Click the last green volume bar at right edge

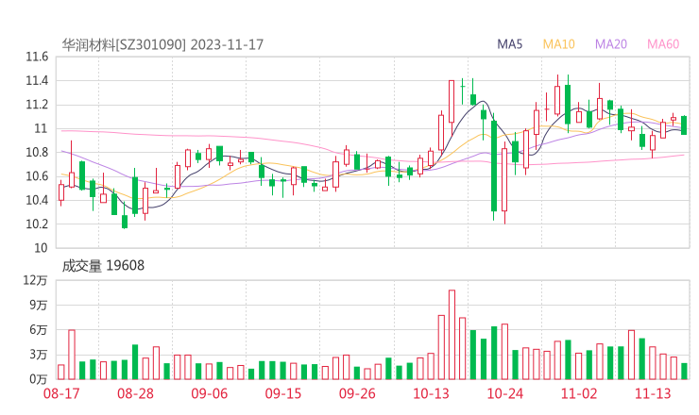(x=684, y=372)
